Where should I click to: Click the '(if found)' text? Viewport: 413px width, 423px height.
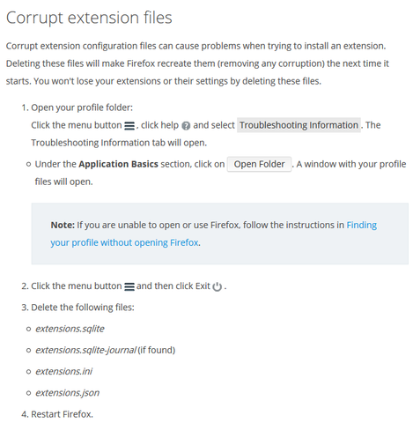pos(157,350)
